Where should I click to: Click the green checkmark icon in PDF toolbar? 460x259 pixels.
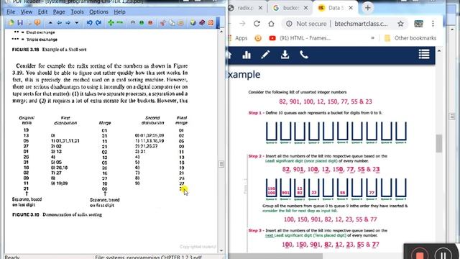tap(193, 22)
